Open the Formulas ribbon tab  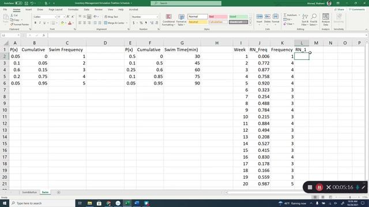pyautogui.click(x=73, y=9)
